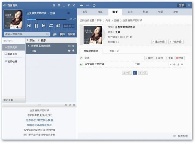
Task: Mute the player volume
Action: 58,26
